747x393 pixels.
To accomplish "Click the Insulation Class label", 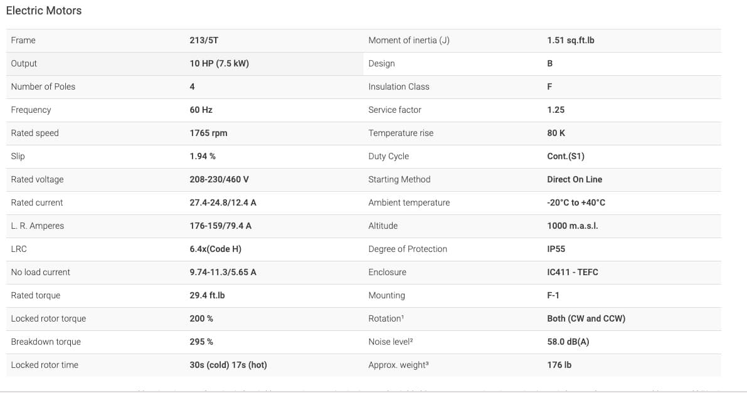I will [399, 86].
